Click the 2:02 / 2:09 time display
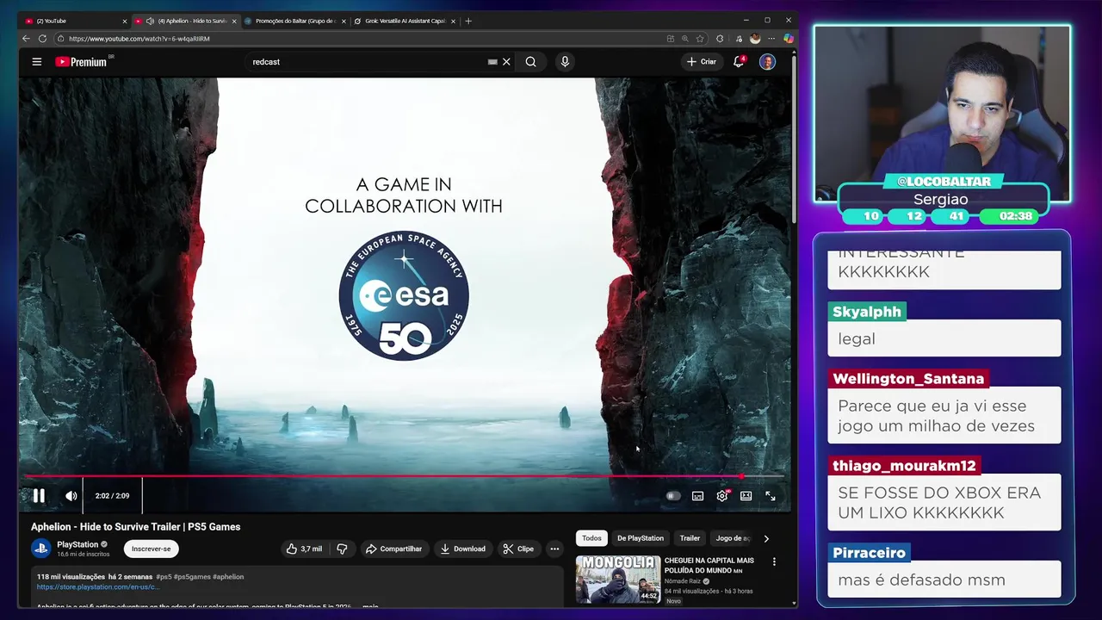Screen dimensions: 1102x620 pos(112,496)
